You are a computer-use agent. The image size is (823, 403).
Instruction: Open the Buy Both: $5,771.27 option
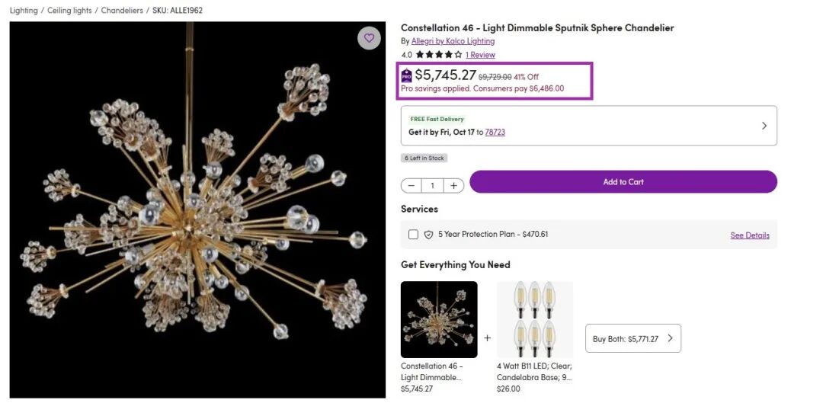[x=632, y=338]
